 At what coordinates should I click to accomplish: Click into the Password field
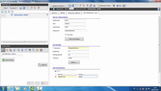coord(75,31)
